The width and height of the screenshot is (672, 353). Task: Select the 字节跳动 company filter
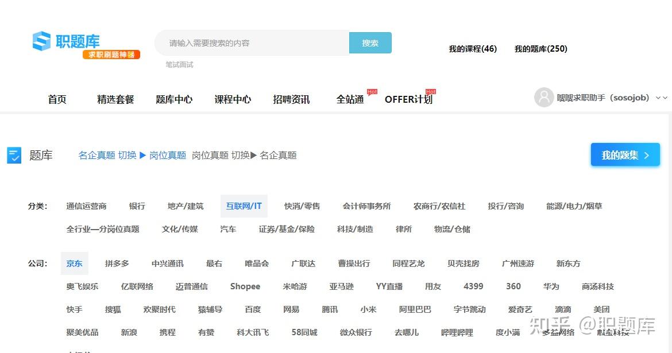coord(470,309)
